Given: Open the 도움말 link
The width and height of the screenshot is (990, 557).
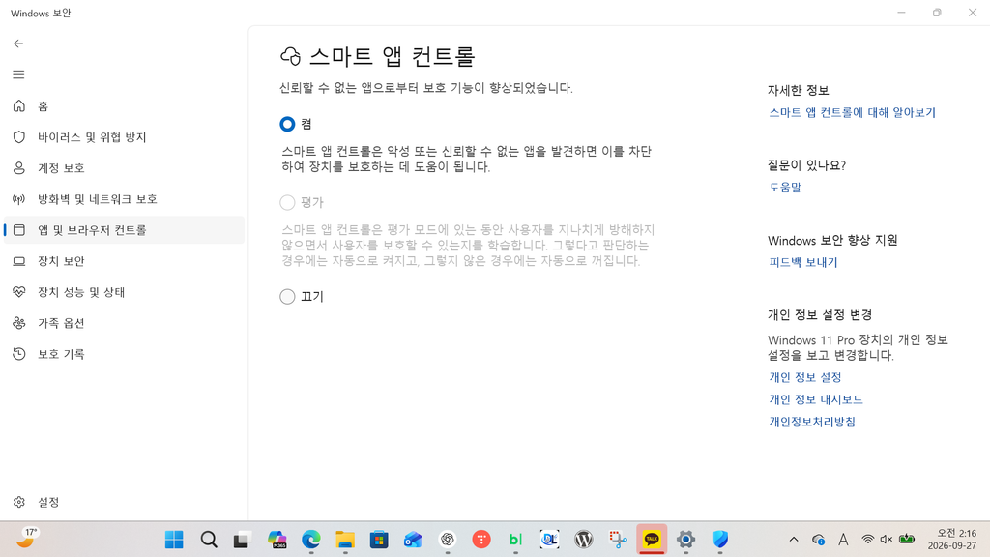Looking at the screenshot, I should pos(785,187).
